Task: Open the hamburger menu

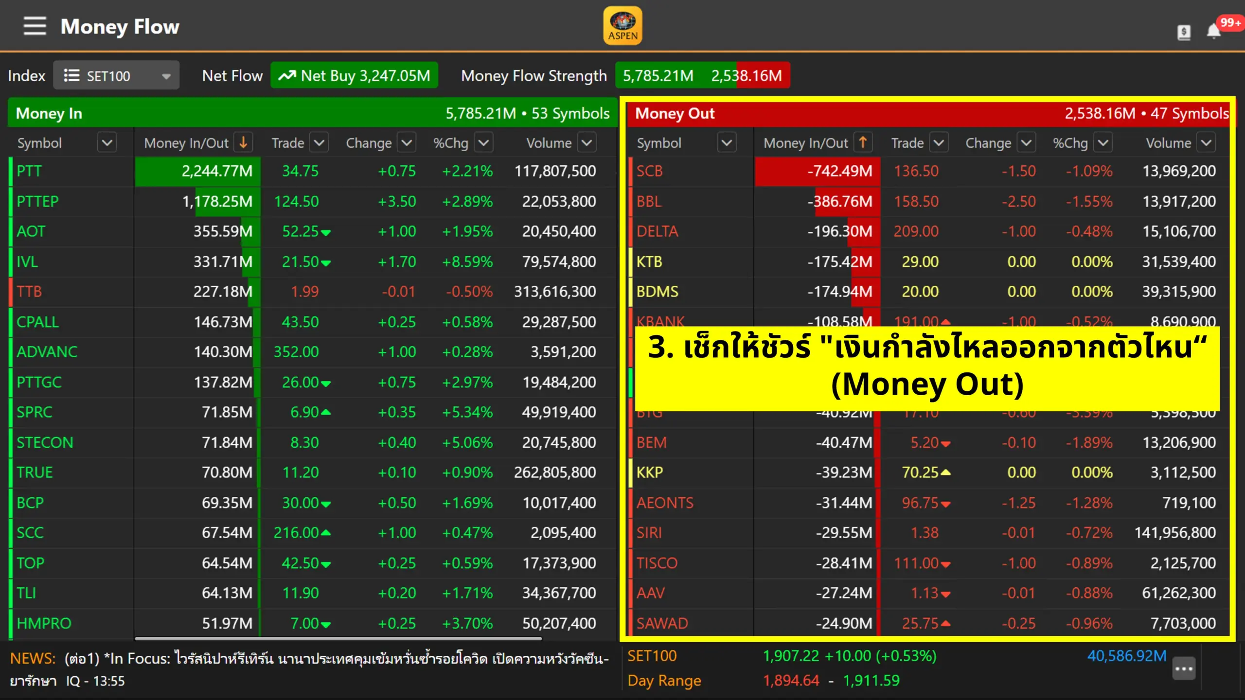Action: coord(35,26)
